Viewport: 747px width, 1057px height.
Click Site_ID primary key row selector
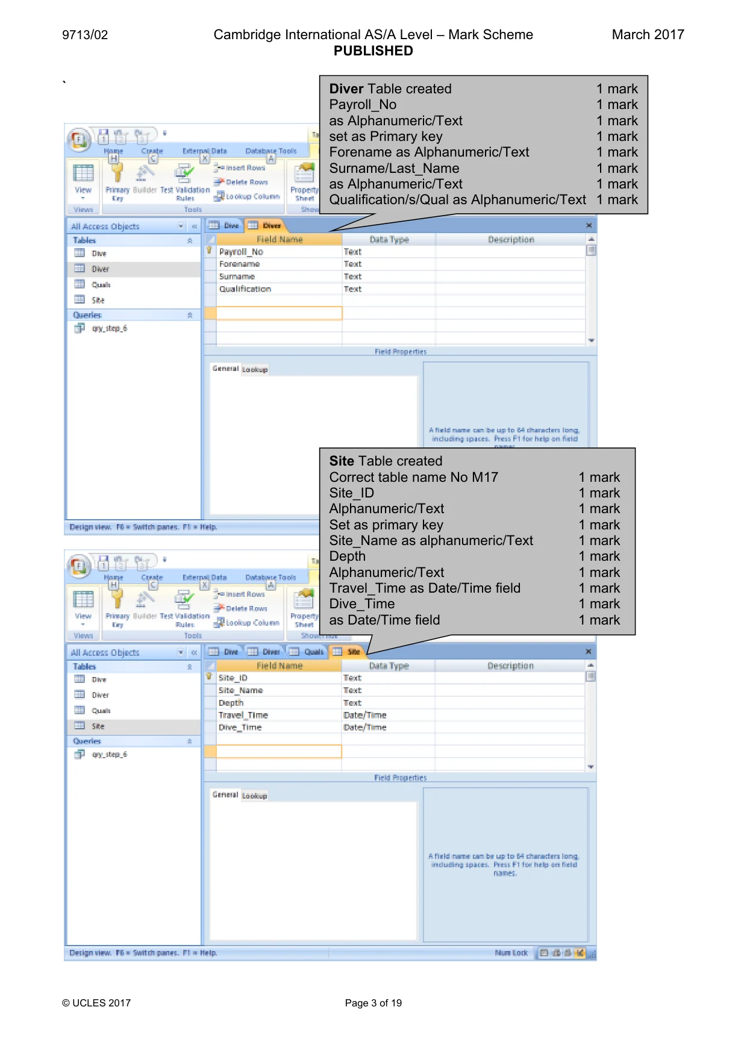210,677
